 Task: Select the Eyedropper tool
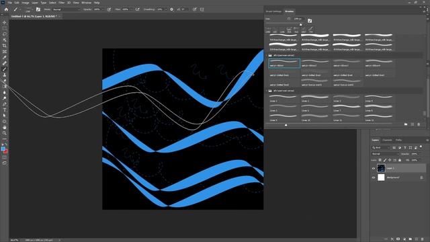(x=5, y=57)
